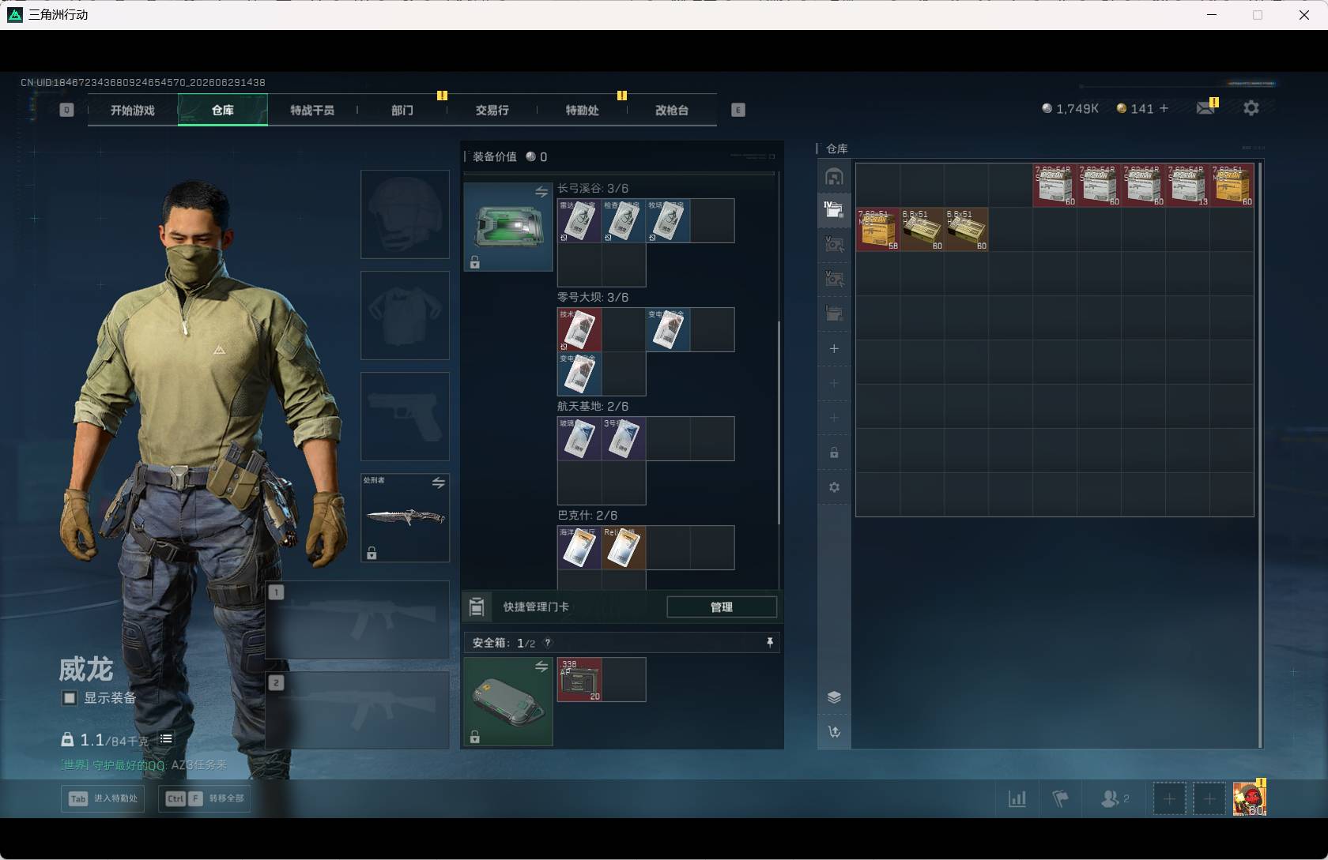Click swap arrows on the safe box slot
1328x860 pixels.
point(541,667)
